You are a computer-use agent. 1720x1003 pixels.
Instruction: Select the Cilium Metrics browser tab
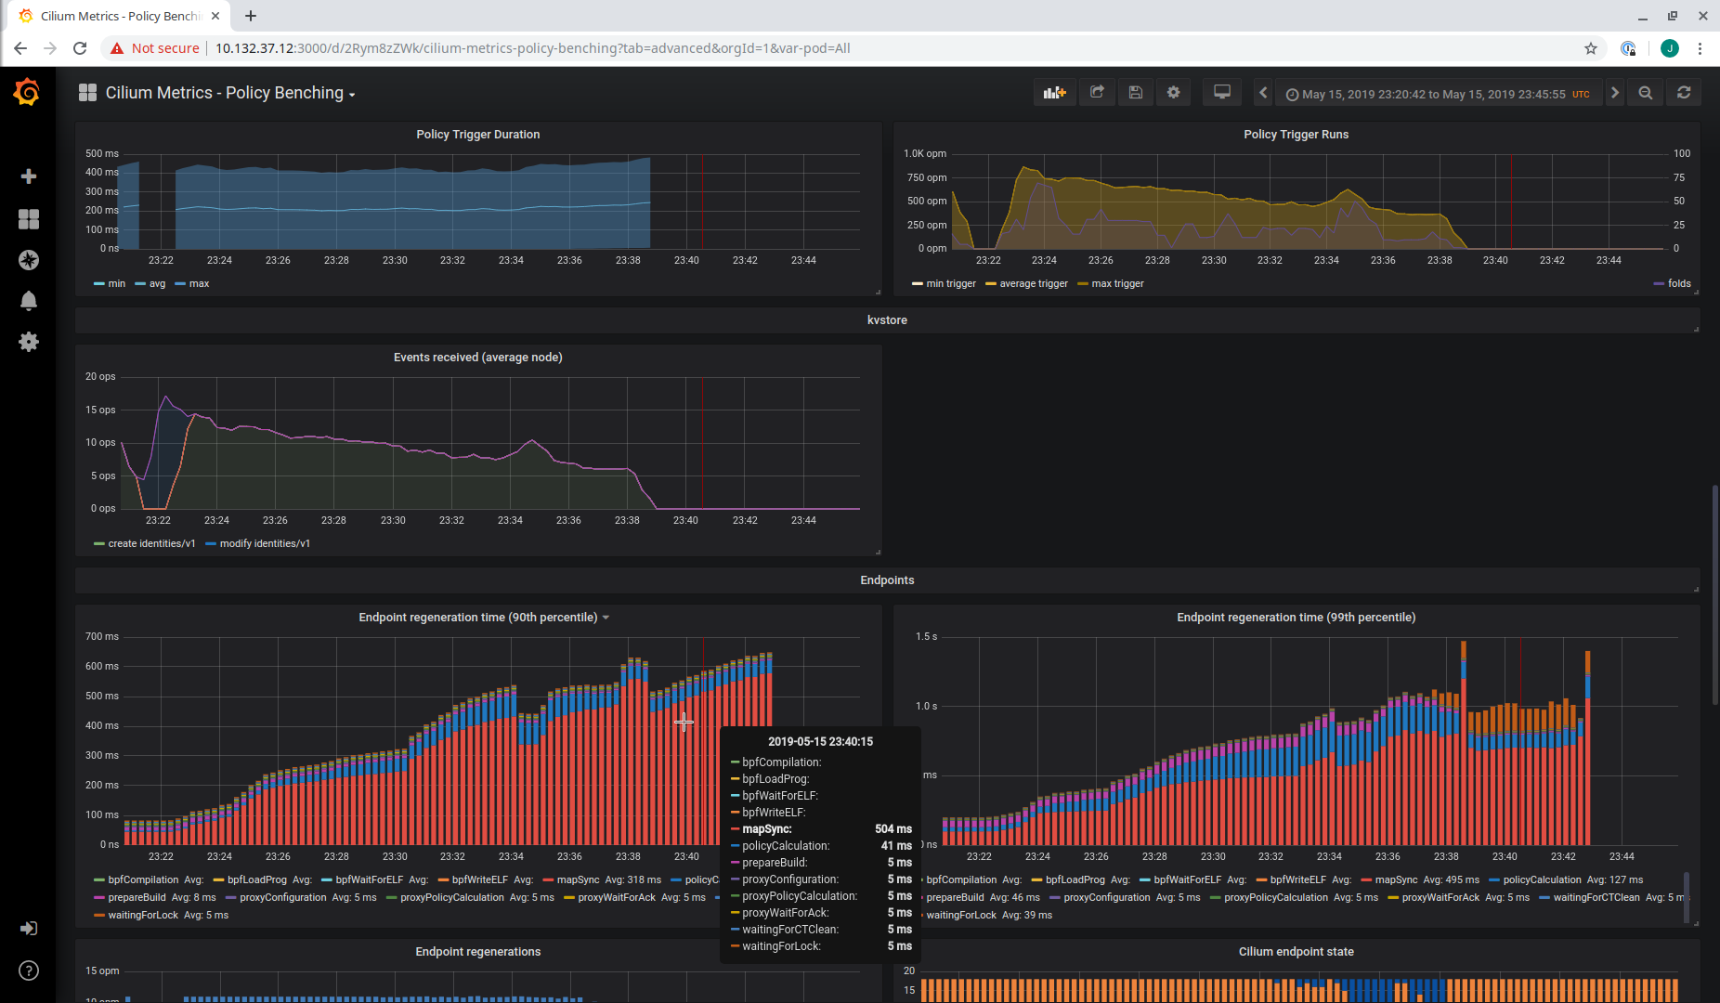tap(120, 17)
